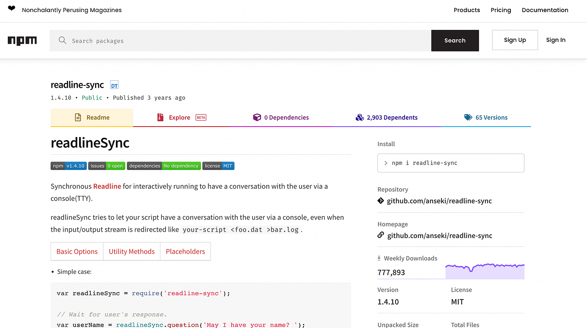Click the DT badge next to readline-sync
This screenshot has width=587, height=328.
[x=114, y=85]
